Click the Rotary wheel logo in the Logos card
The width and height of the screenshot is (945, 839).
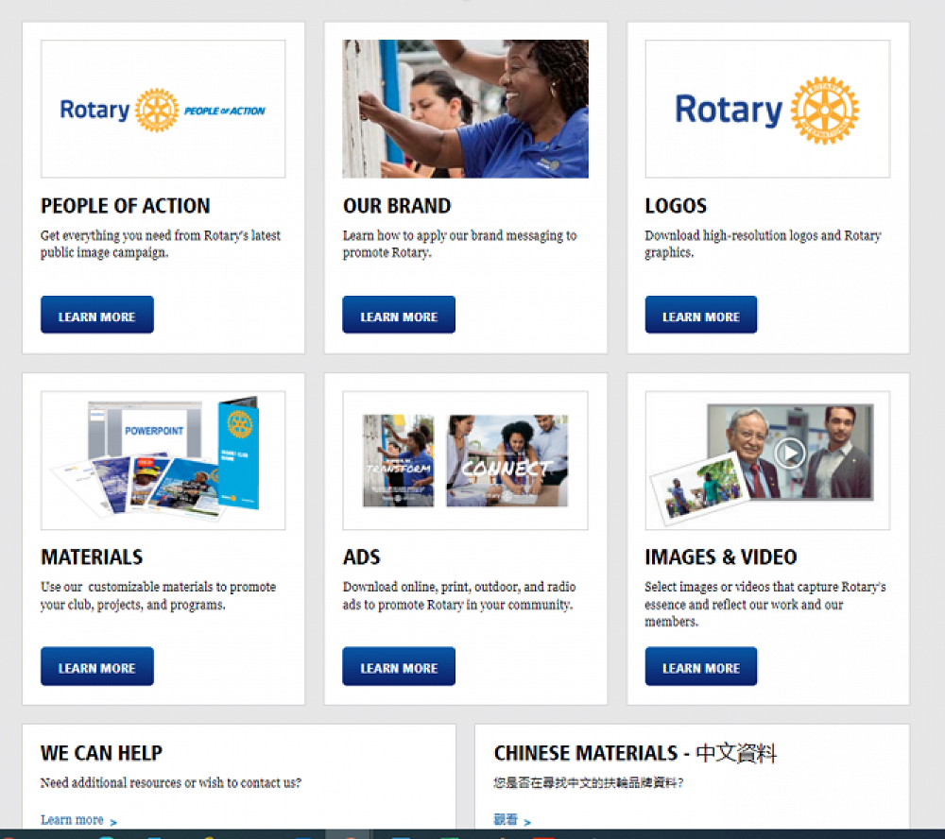[824, 111]
